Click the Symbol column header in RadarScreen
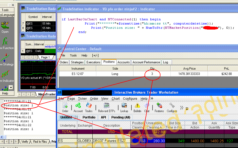This screenshot has width=238, height=148. coord(33,17)
